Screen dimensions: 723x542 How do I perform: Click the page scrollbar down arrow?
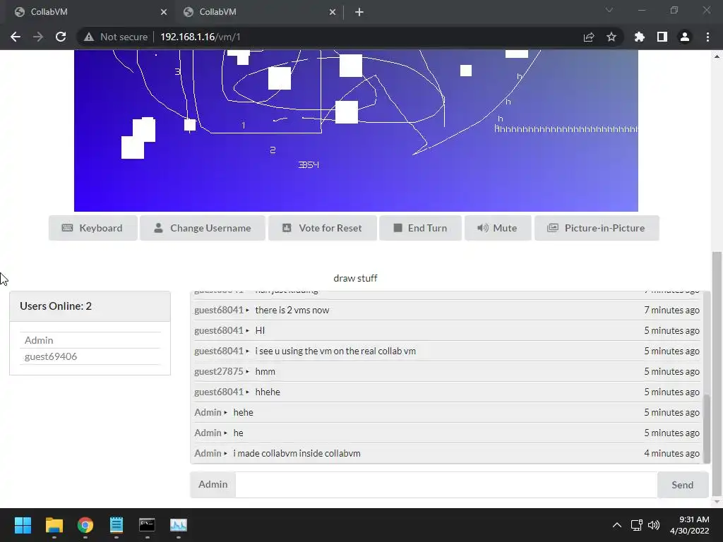717,502
